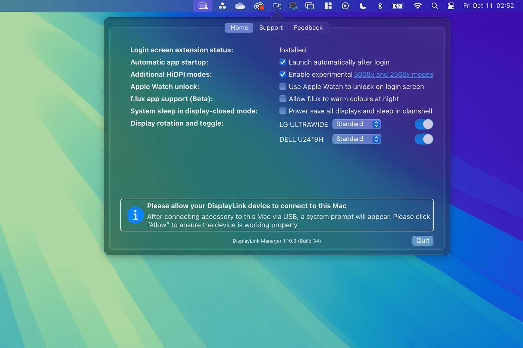Screen dimensions: 523x348
Task: Check Allow f.lux to warm colours
Action: coord(283,99)
